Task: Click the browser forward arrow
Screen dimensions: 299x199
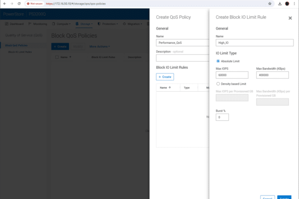Action: coord(12,4)
